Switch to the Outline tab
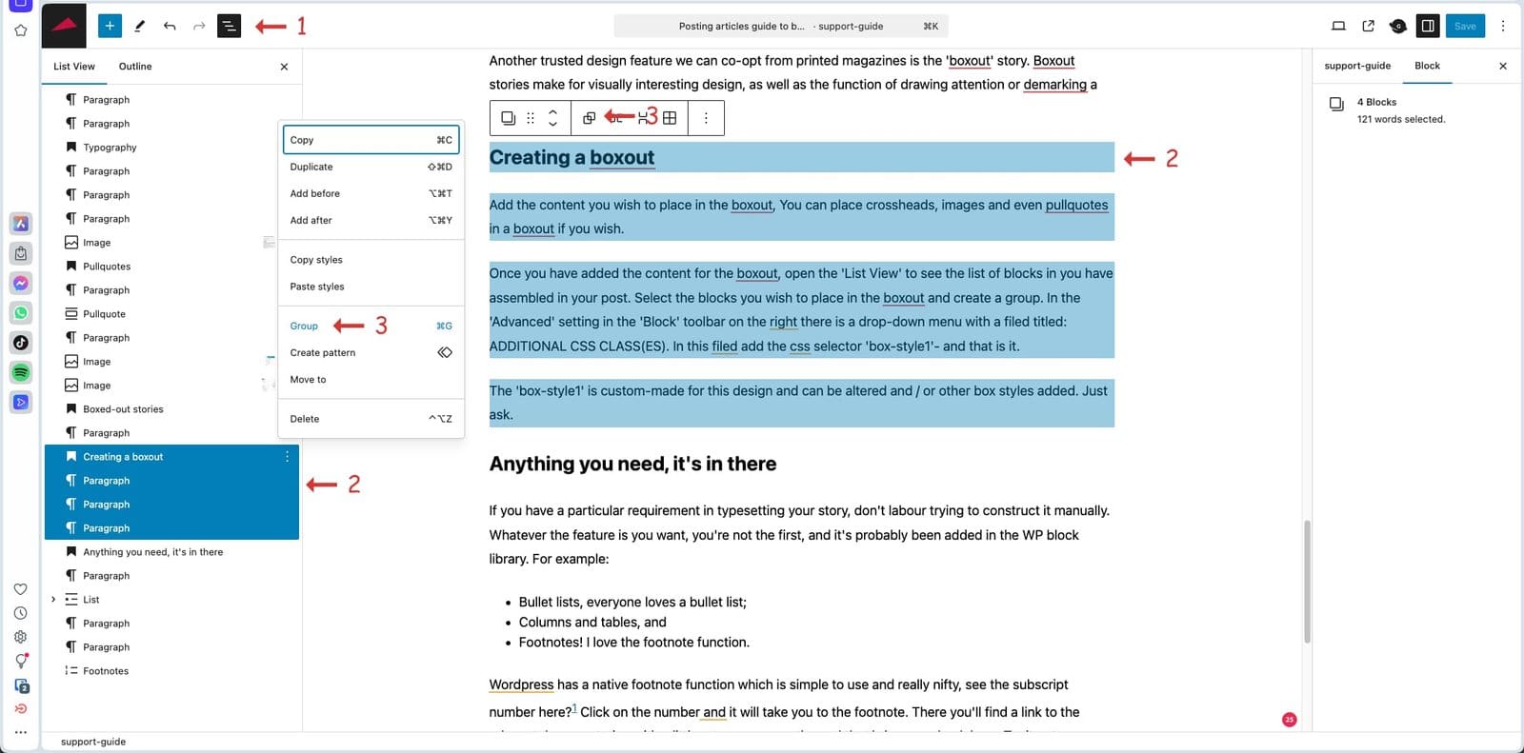 click(135, 67)
